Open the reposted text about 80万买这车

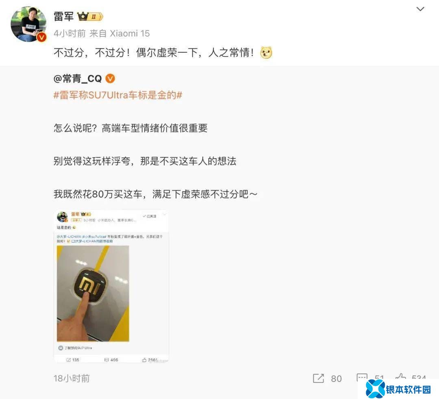(x=155, y=194)
